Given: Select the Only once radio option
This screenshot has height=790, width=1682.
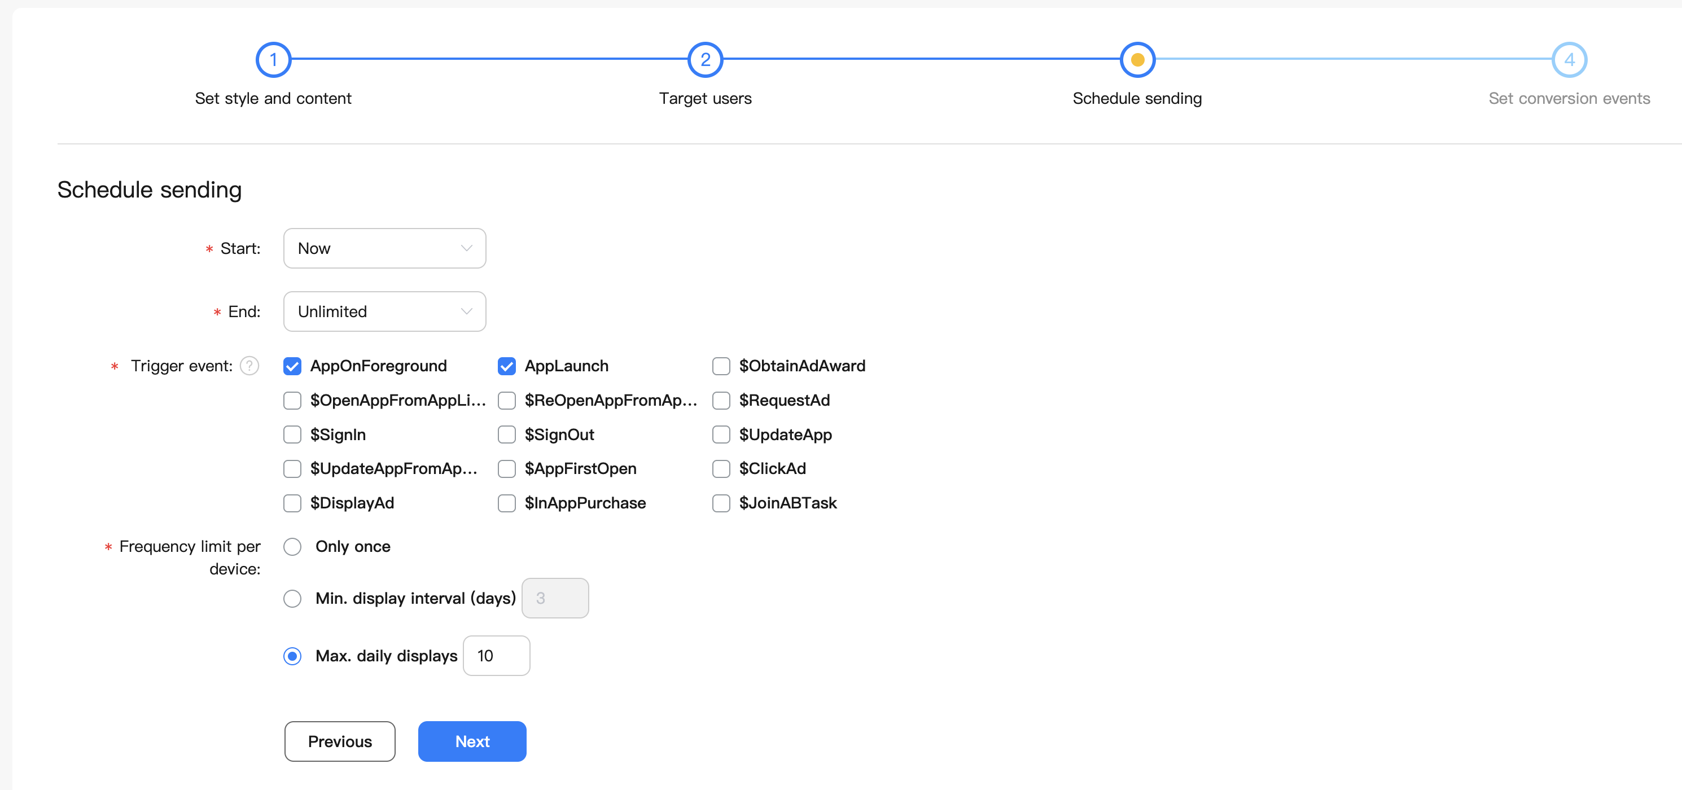Looking at the screenshot, I should (x=292, y=546).
